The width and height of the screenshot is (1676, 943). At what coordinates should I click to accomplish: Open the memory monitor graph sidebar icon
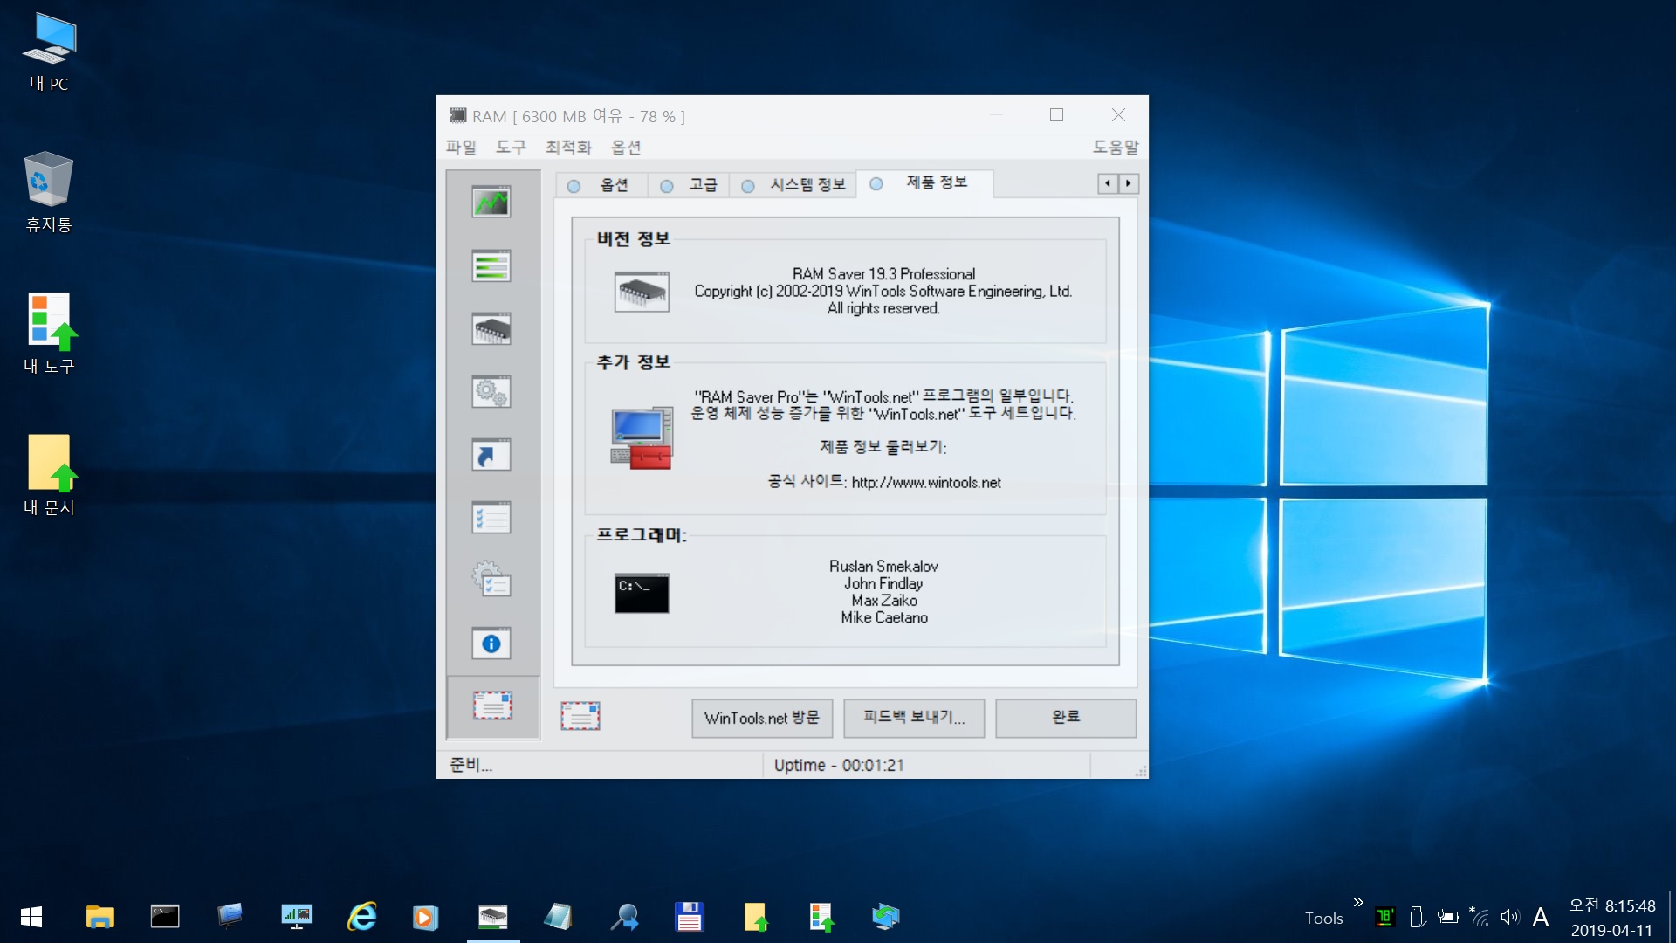491,203
